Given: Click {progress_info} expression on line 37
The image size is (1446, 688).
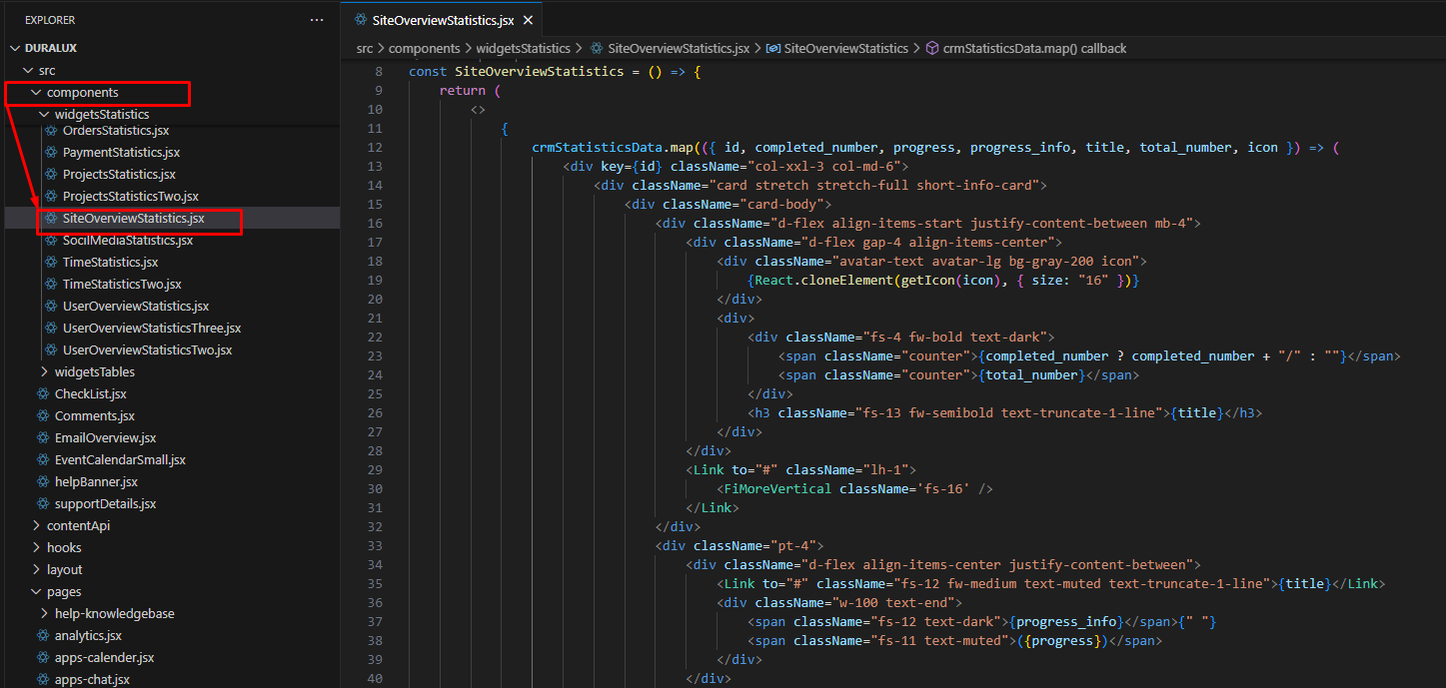Looking at the screenshot, I should pyautogui.click(x=1067, y=621).
